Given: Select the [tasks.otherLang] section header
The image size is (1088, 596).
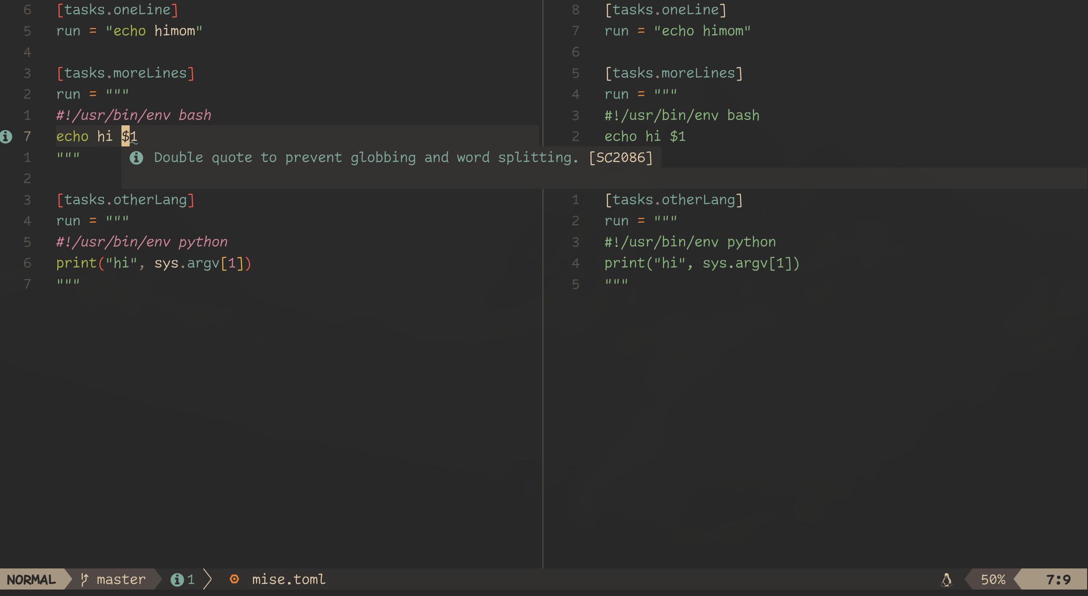Looking at the screenshot, I should (126, 199).
